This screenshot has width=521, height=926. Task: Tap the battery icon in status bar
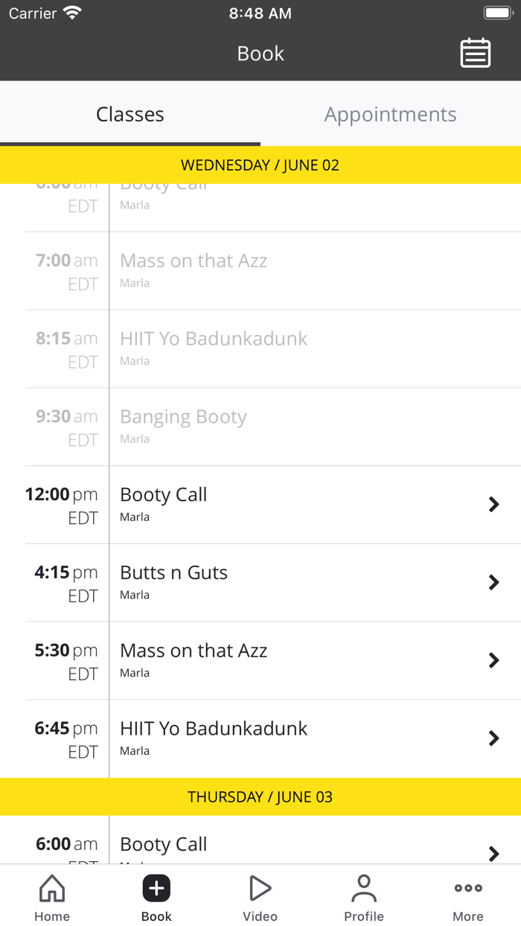point(497,13)
